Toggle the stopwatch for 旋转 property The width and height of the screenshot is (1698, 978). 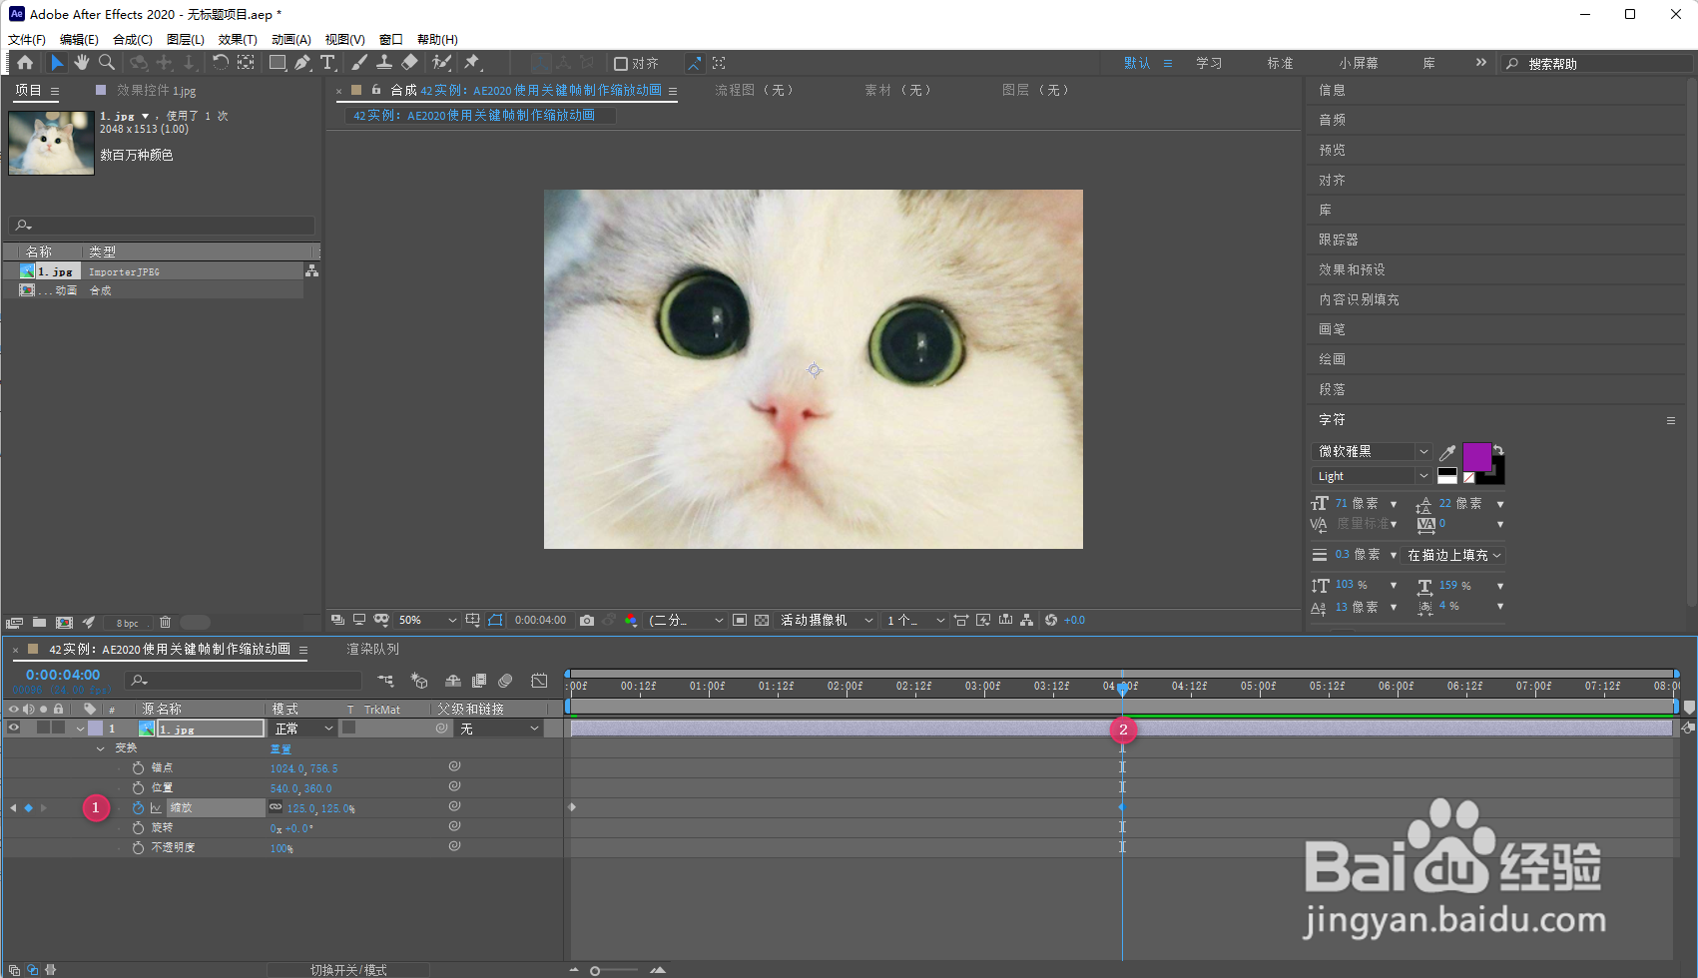[x=139, y=828]
